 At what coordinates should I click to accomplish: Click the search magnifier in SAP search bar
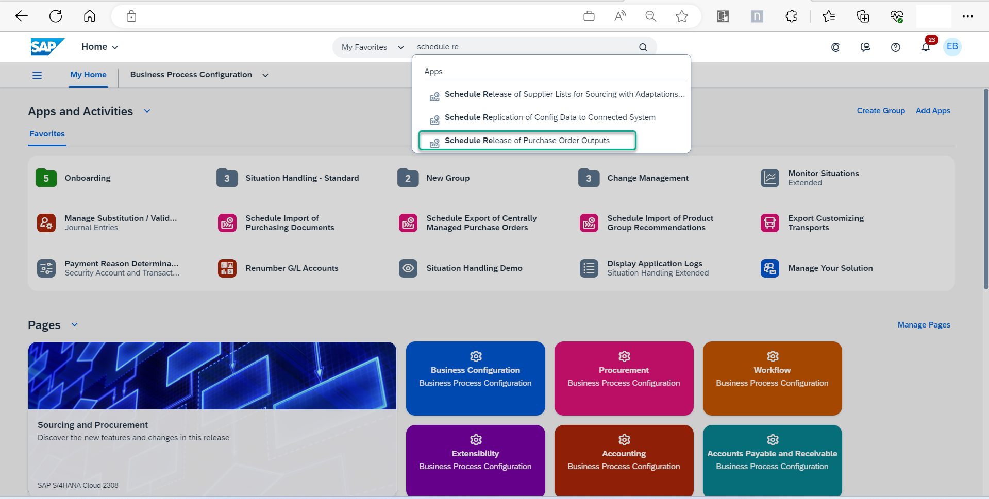tap(643, 47)
